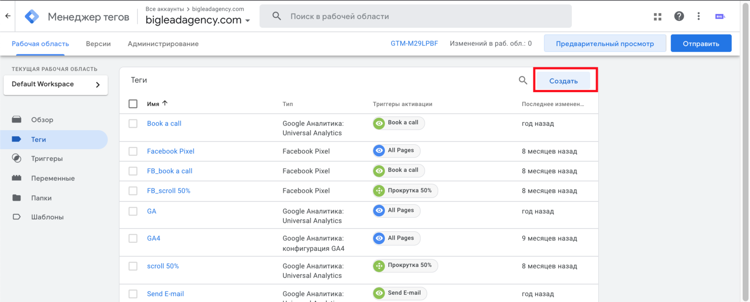Screen dimensions: 750x302
Task: Check the scroll 50% tag checkbox
Action: (x=133, y=266)
